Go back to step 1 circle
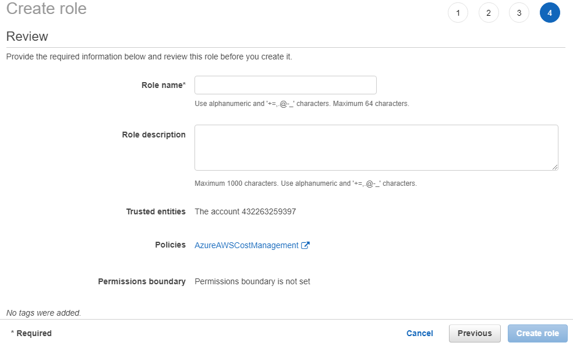573x346 pixels. click(x=458, y=13)
